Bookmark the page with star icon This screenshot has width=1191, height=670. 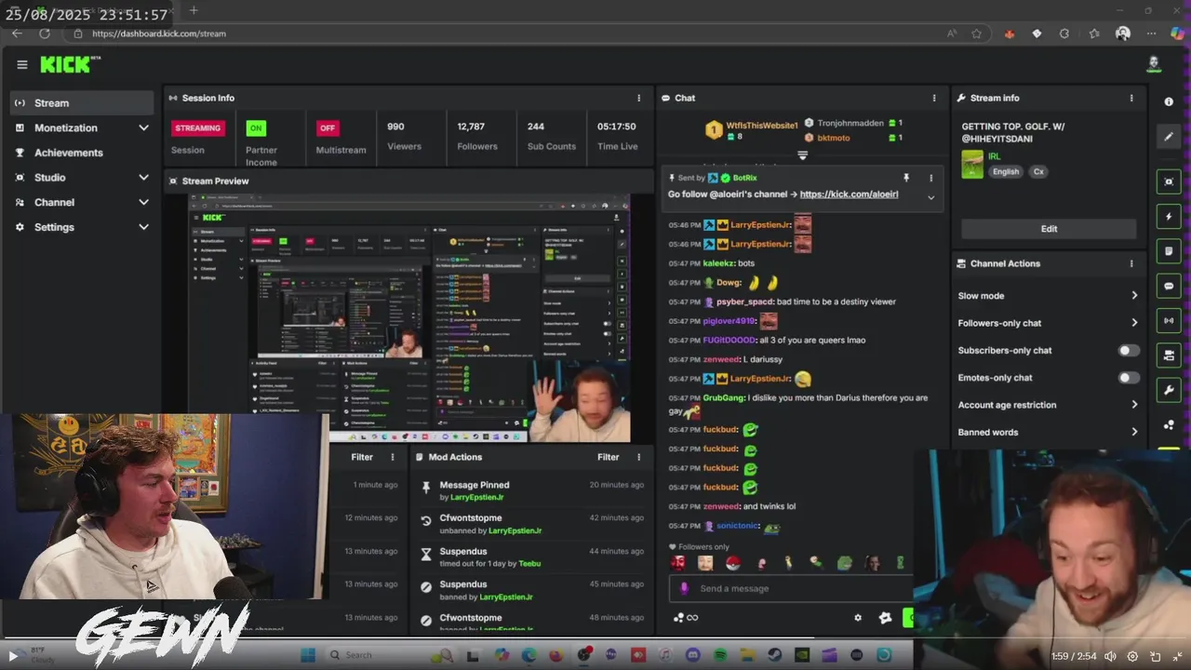point(976,33)
